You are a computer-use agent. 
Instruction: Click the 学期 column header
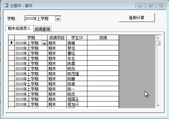tap(31, 38)
